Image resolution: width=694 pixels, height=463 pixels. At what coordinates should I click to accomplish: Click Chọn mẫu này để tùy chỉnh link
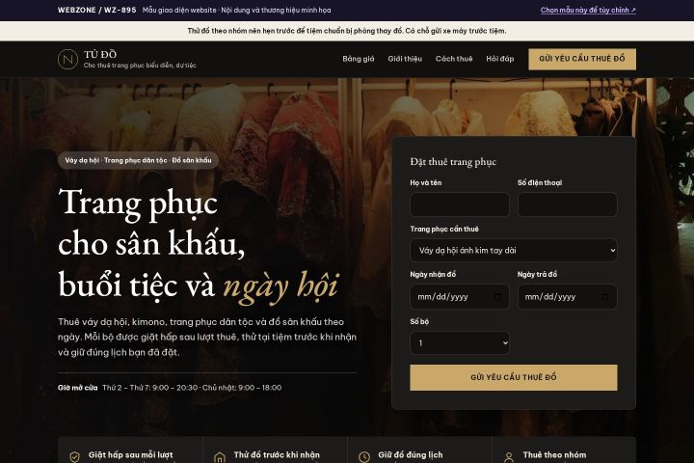[588, 11]
